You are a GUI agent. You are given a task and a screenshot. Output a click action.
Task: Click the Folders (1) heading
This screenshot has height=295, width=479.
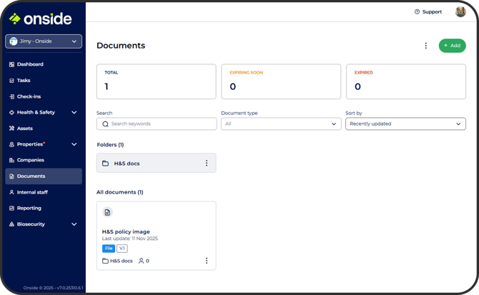[110, 144]
